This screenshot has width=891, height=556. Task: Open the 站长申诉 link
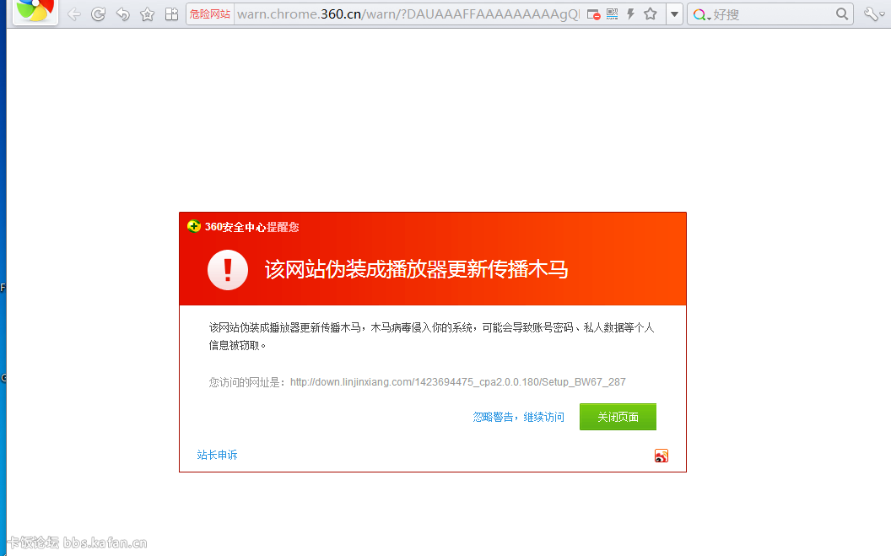click(217, 455)
